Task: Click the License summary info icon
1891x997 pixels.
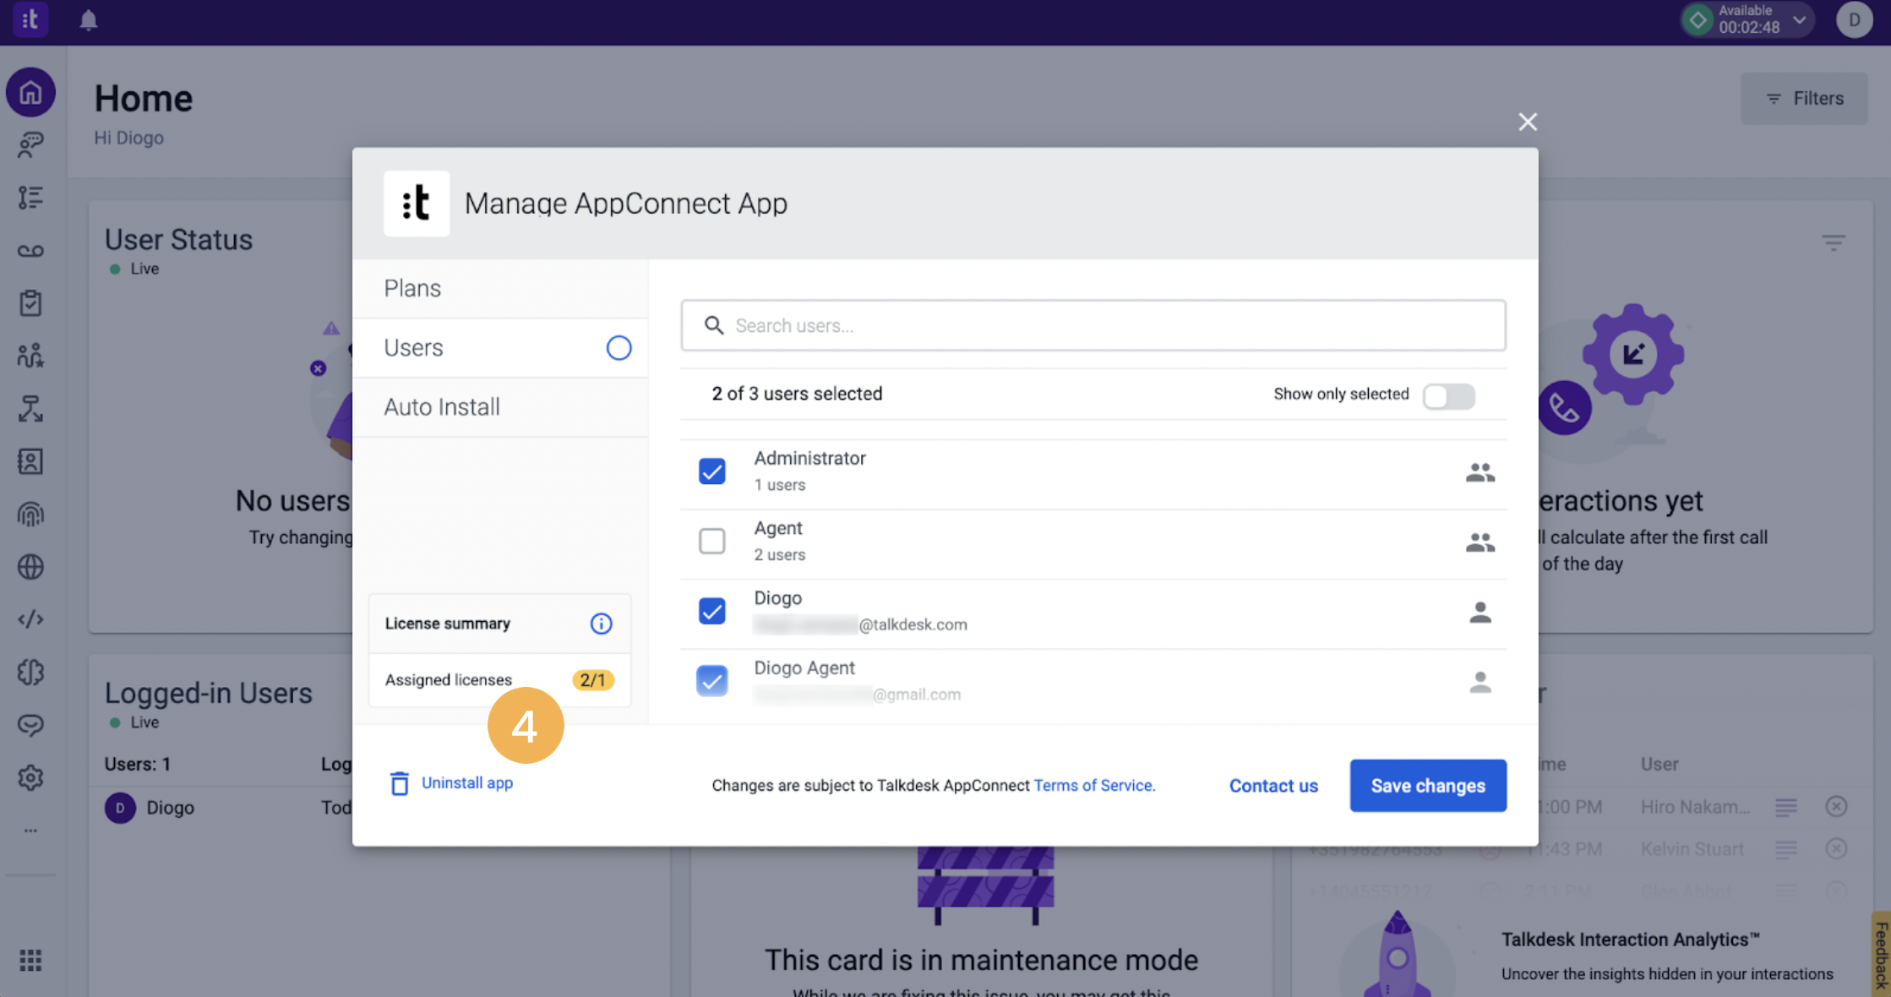Action: click(x=601, y=624)
